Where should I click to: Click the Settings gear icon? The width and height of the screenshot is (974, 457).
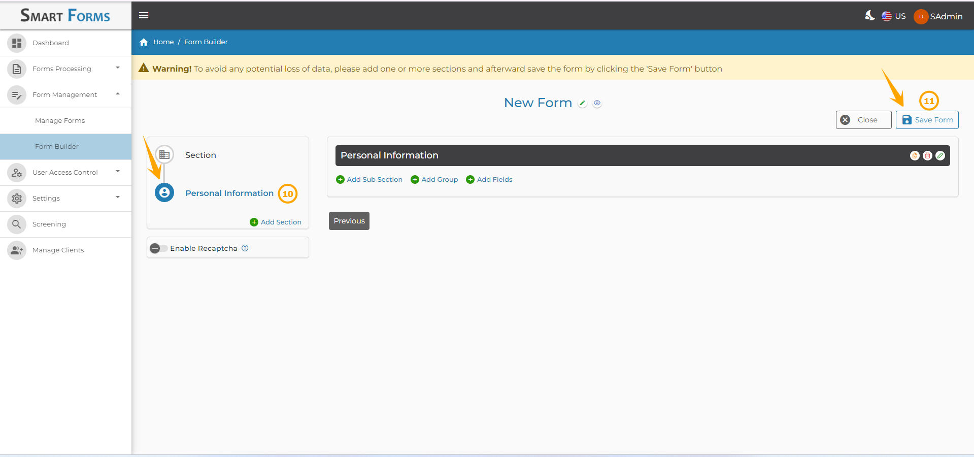tap(17, 199)
